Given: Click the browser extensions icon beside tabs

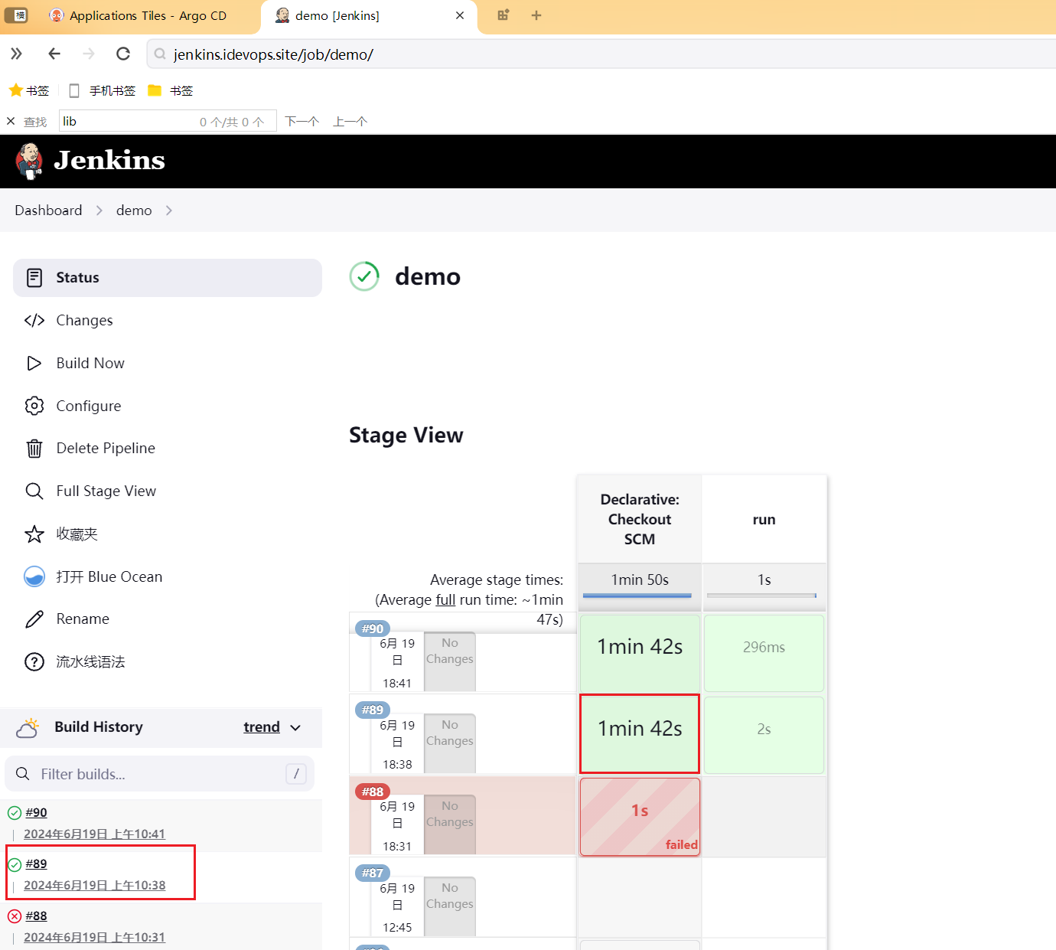Looking at the screenshot, I should [x=504, y=15].
